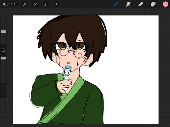Open the Layers panel

[153, 4]
